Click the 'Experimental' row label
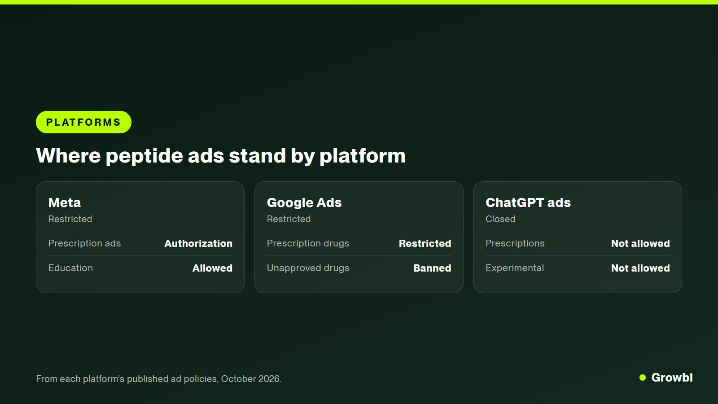The width and height of the screenshot is (718, 404). pyautogui.click(x=515, y=268)
